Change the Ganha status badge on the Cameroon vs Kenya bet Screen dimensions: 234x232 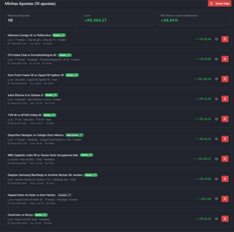pyautogui.click(x=41, y=215)
